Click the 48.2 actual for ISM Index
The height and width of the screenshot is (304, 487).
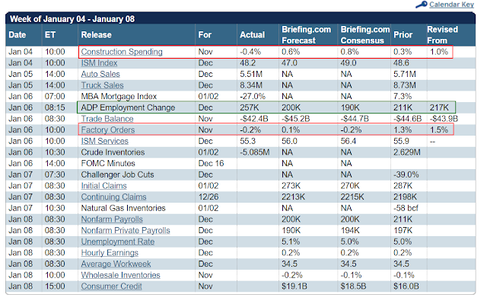(x=247, y=63)
